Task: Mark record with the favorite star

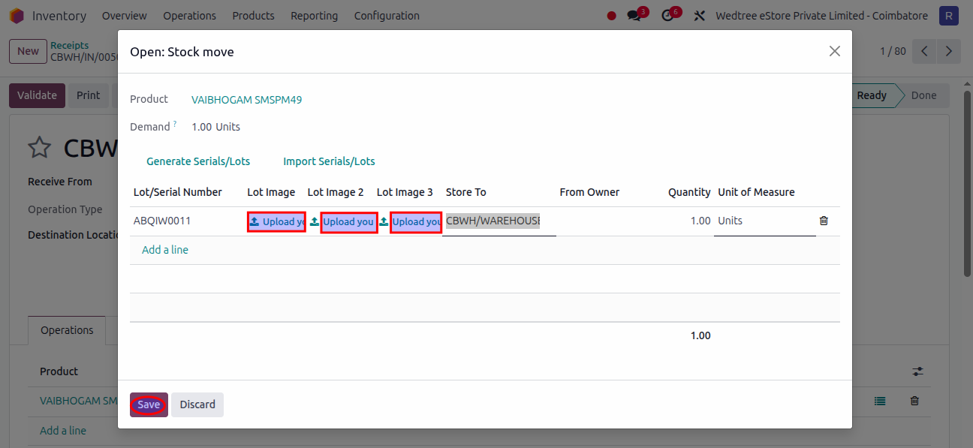Action: pyautogui.click(x=39, y=148)
